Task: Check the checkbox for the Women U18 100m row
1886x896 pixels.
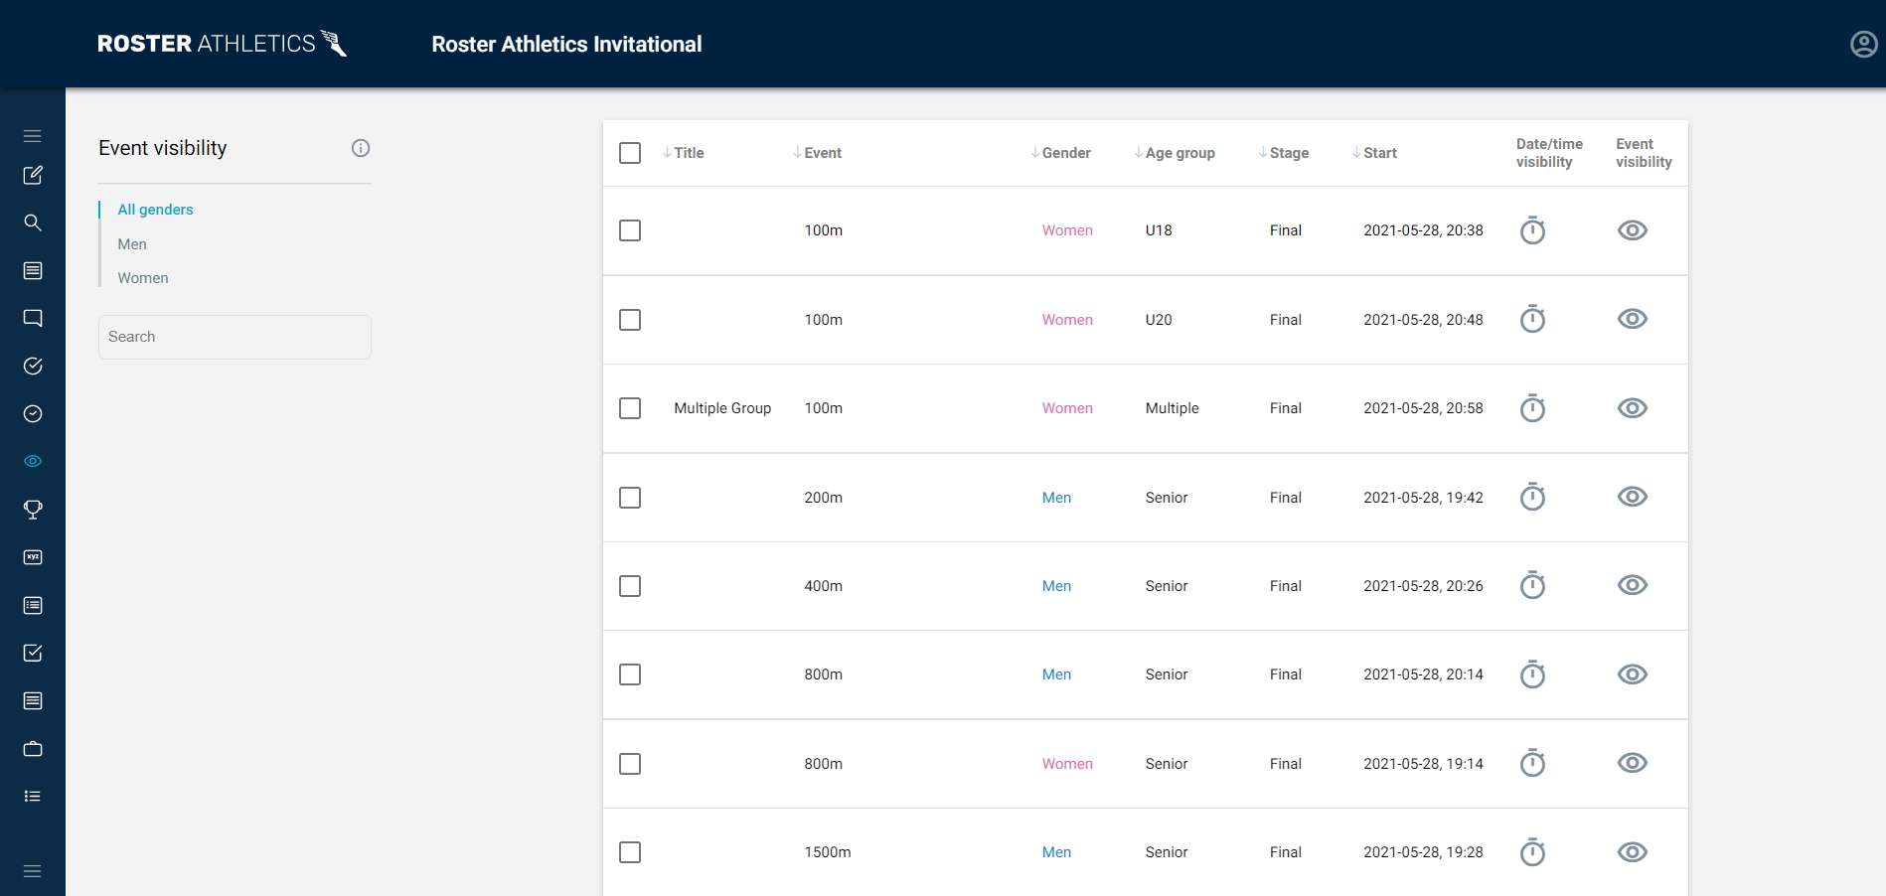Action: tap(630, 229)
